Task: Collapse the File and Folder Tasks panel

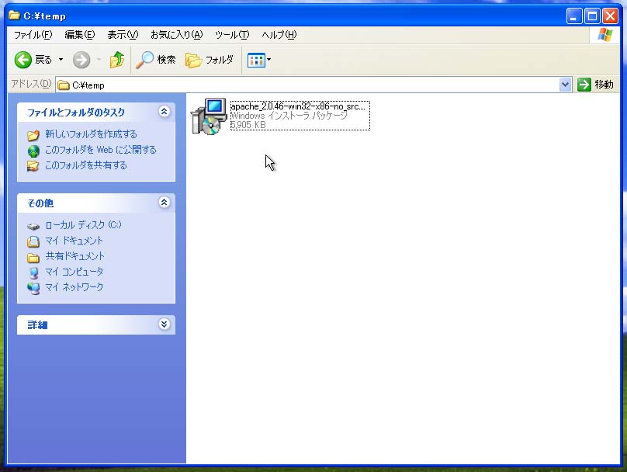Action: (x=164, y=112)
